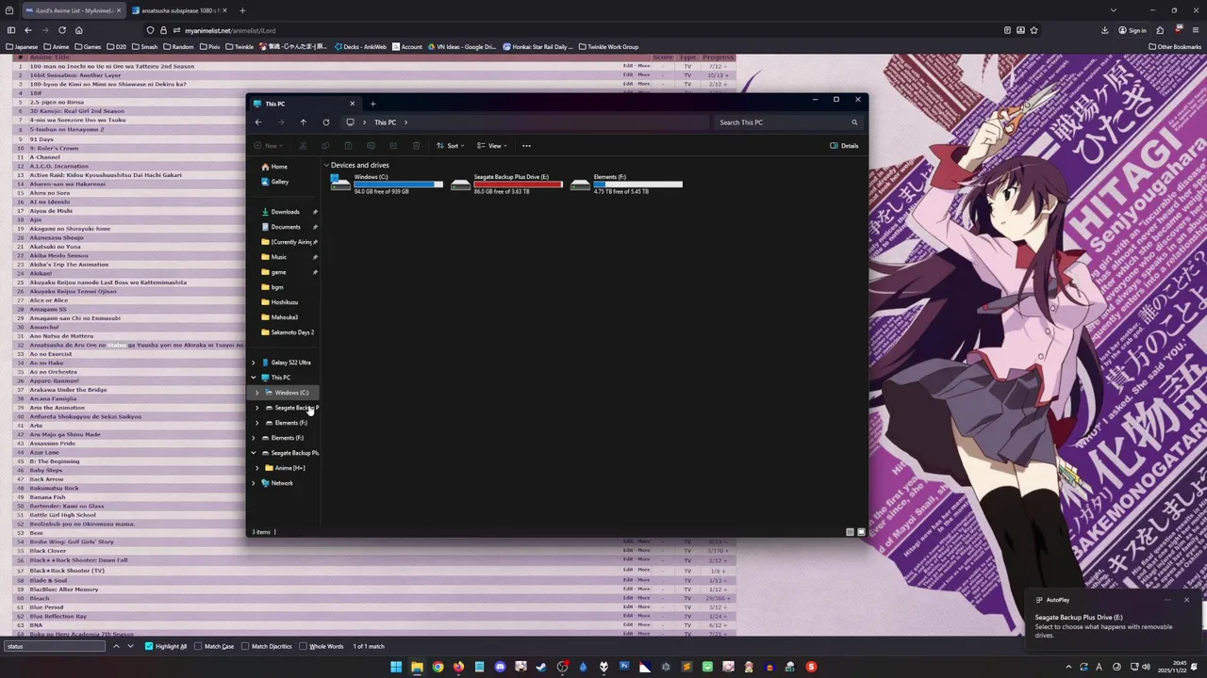1207x678 pixels.
Task: Click the Windows (C:) usage bar
Action: [x=398, y=184]
